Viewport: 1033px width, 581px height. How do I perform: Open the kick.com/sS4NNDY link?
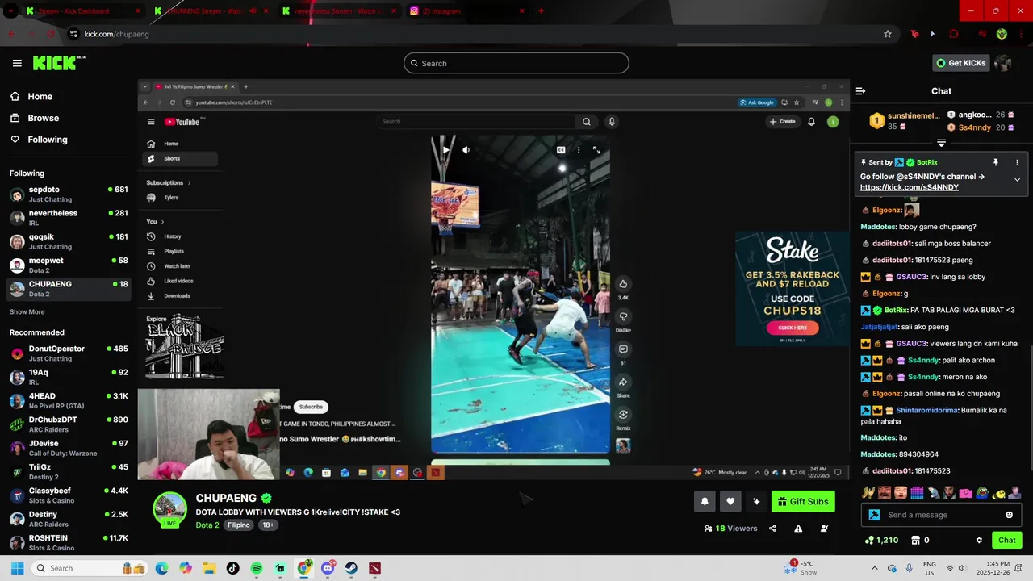(910, 187)
